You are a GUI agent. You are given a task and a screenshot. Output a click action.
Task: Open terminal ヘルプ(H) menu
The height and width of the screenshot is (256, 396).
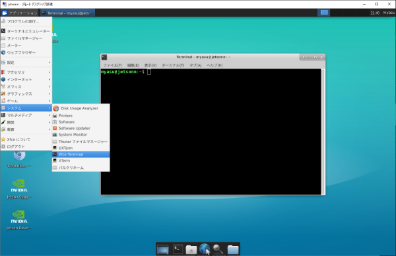[214, 65]
